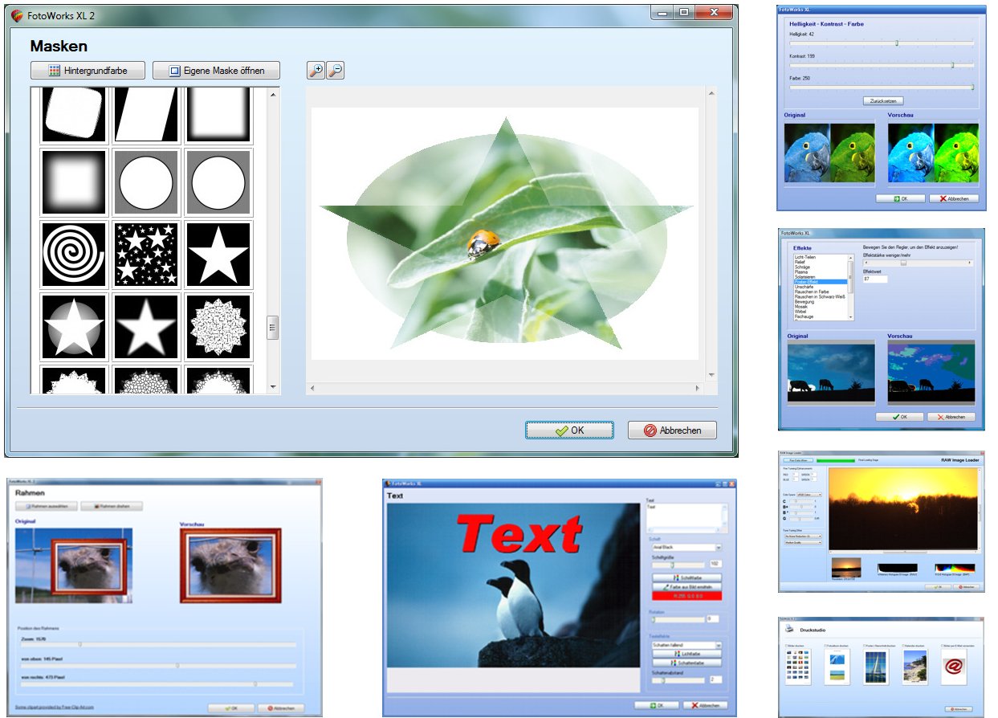Select the many small stars mask
Screen dimensions: 998x718
(147, 255)
